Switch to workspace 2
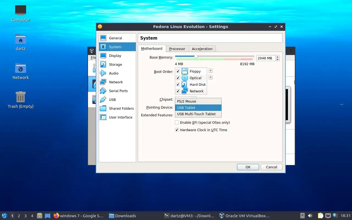Viewport: 352px width, 220px height. click(19, 216)
